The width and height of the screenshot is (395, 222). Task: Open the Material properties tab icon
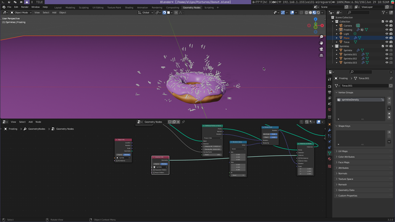pos(330,159)
